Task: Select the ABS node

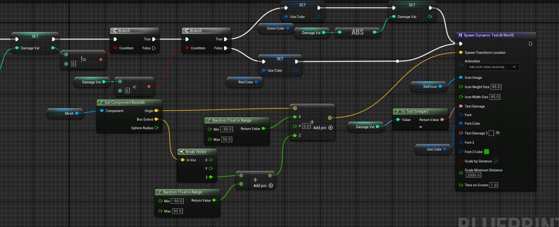Action: coord(357,32)
